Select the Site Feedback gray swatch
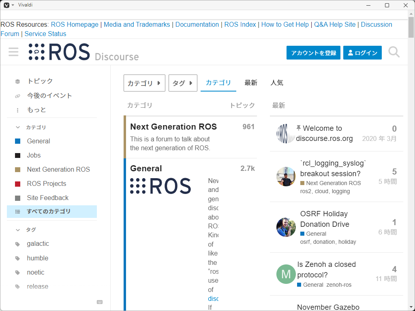 (x=18, y=198)
